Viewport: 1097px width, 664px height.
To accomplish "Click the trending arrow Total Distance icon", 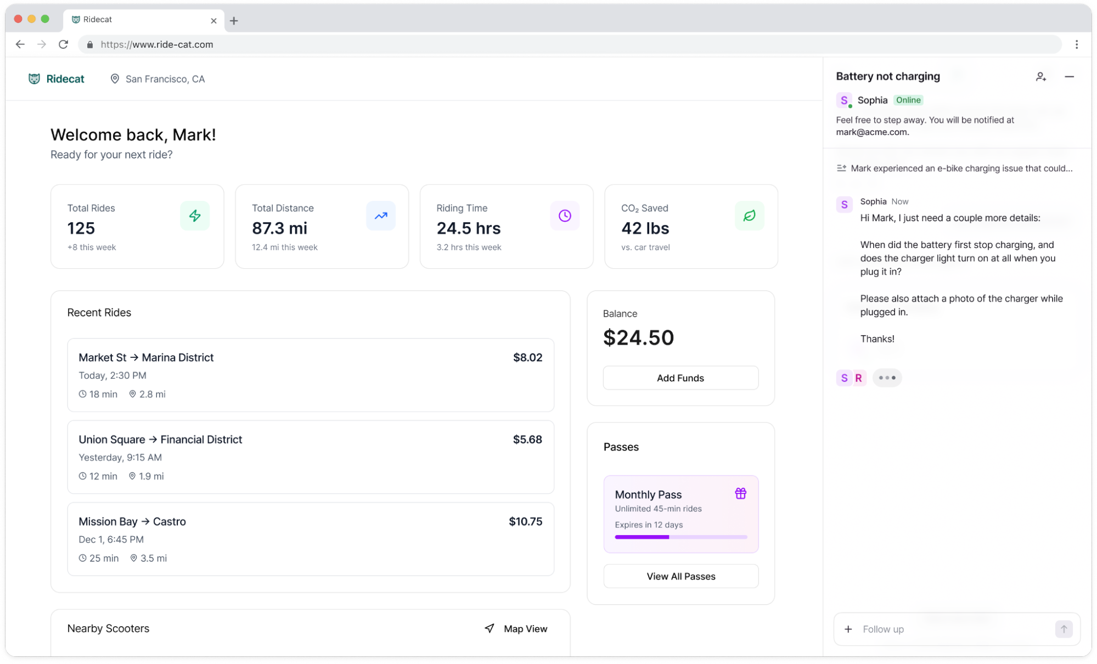I will click(381, 216).
